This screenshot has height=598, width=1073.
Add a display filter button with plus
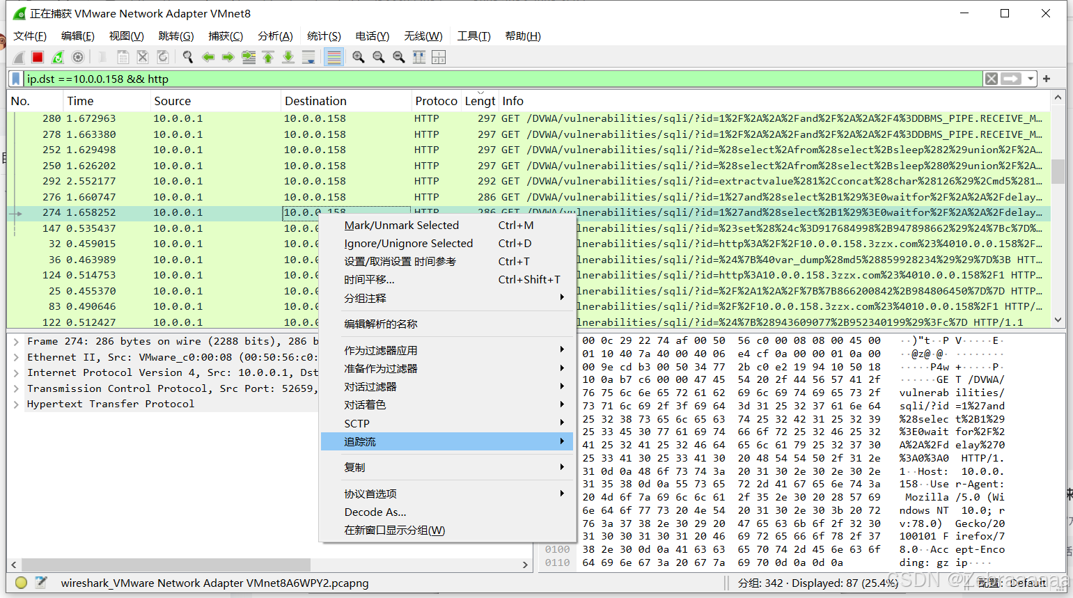pos(1046,79)
